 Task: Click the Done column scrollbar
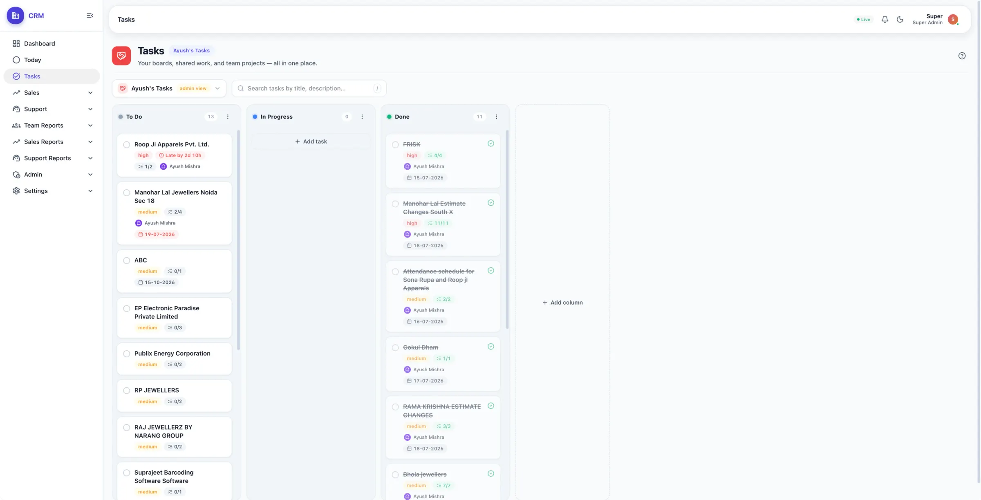tap(507, 229)
